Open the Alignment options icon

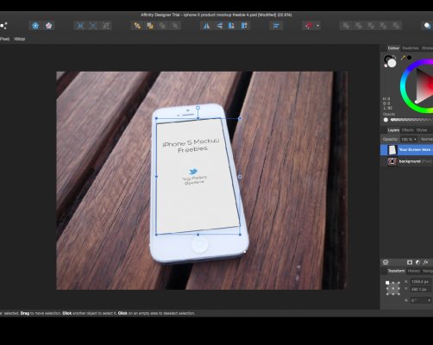[x=276, y=26]
